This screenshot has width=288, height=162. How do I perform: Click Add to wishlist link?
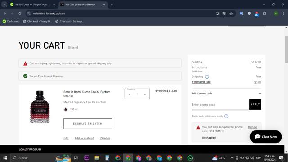(84, 138)
